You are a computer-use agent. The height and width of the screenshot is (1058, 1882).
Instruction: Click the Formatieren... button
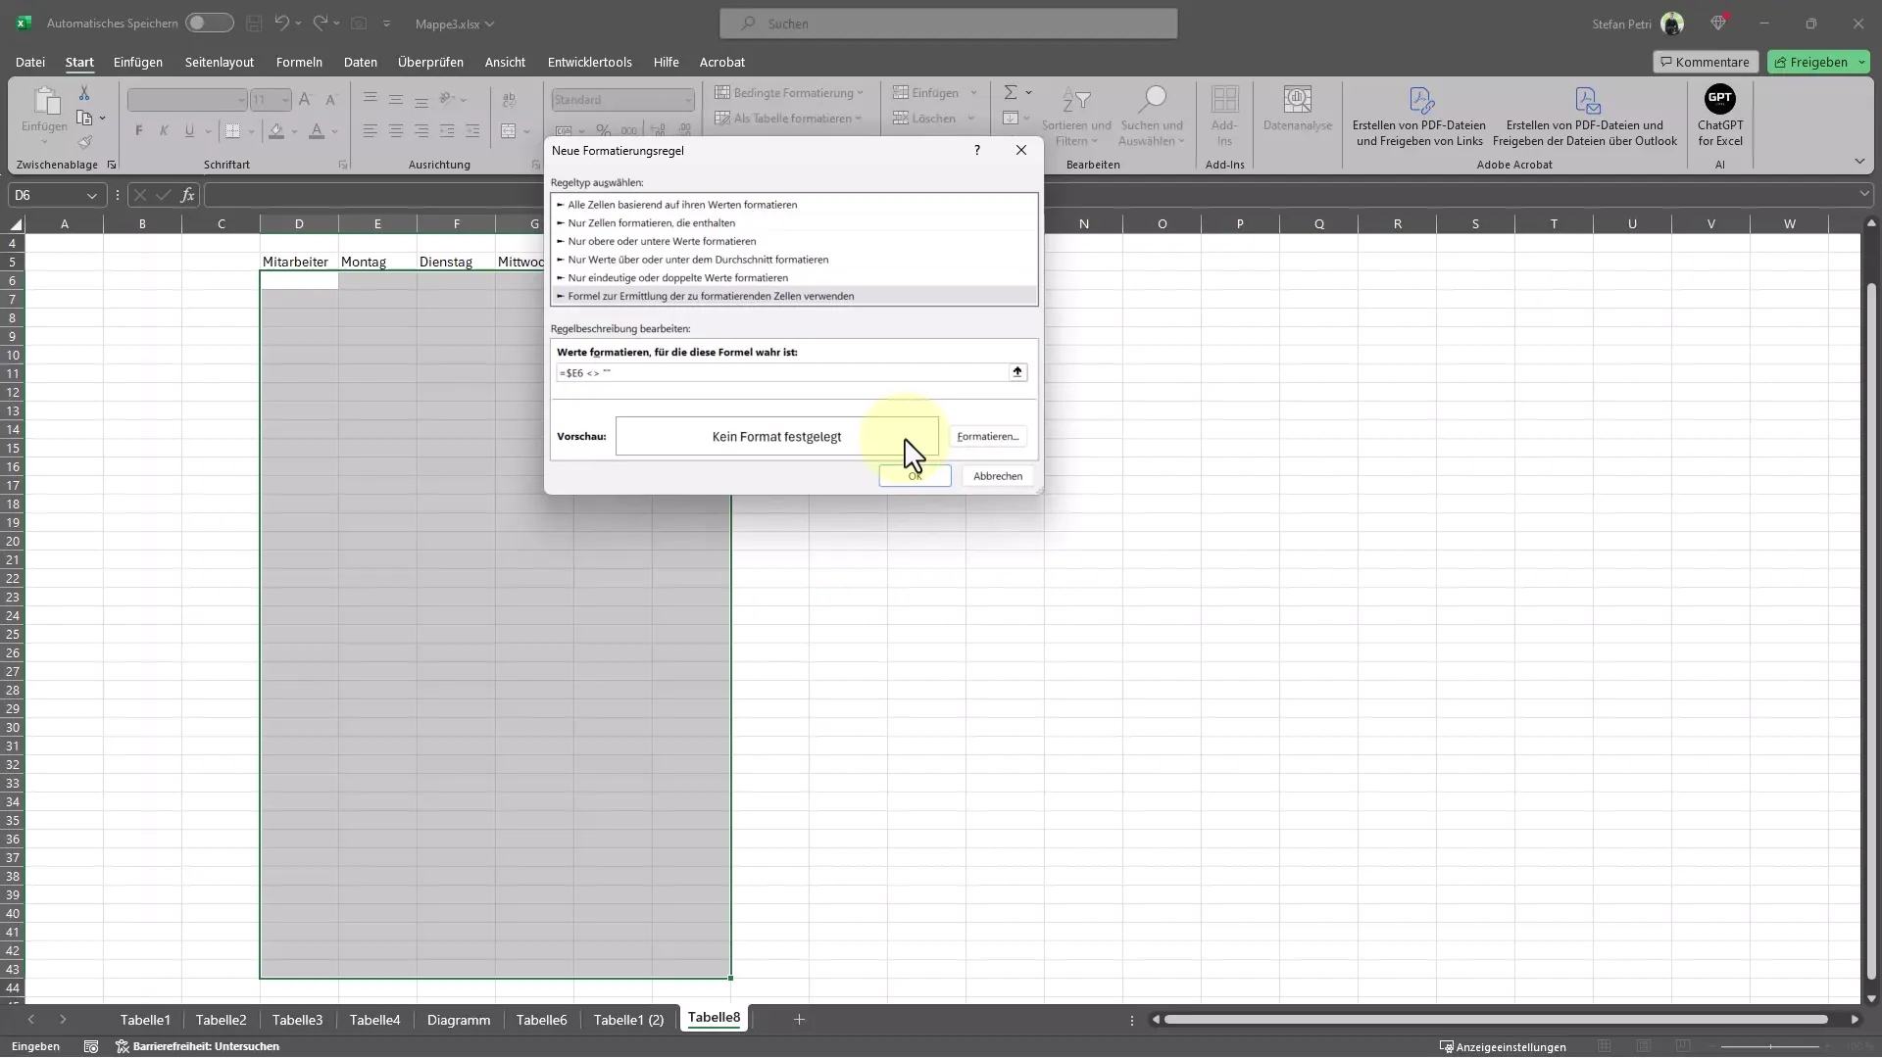click(x=988, y=437)
